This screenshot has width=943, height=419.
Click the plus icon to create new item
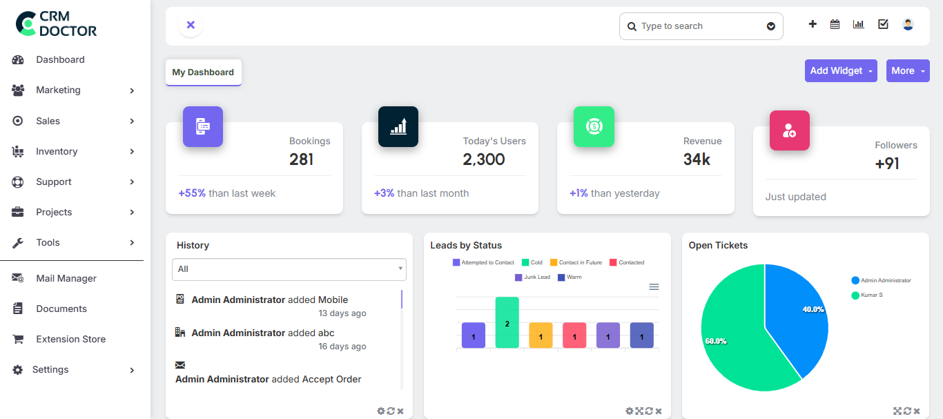(812, 23)
